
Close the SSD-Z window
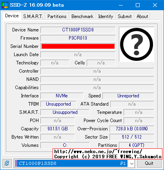tap(155, 5)
